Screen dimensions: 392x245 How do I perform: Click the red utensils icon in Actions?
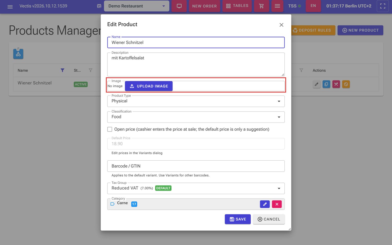click(x=336, y=84)
